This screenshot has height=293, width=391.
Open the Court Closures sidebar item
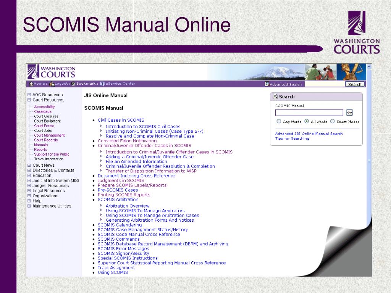46,116
